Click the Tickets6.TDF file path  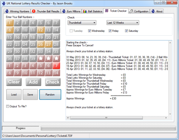pos(38,136)
